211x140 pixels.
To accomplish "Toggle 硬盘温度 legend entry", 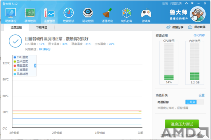I will 21,65.
